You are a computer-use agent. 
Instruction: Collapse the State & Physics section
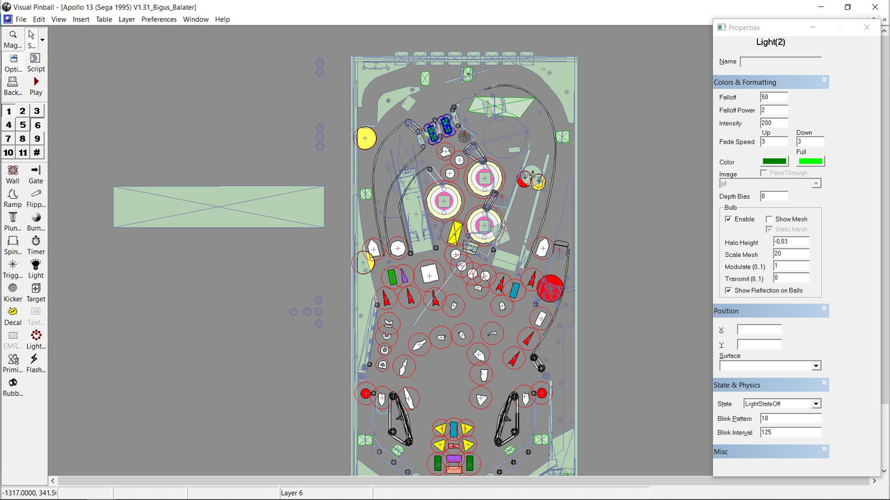[825, 384]
